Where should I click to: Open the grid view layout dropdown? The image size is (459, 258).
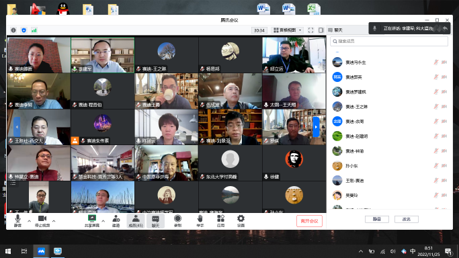pyautogui.click(x=288, y=30)
